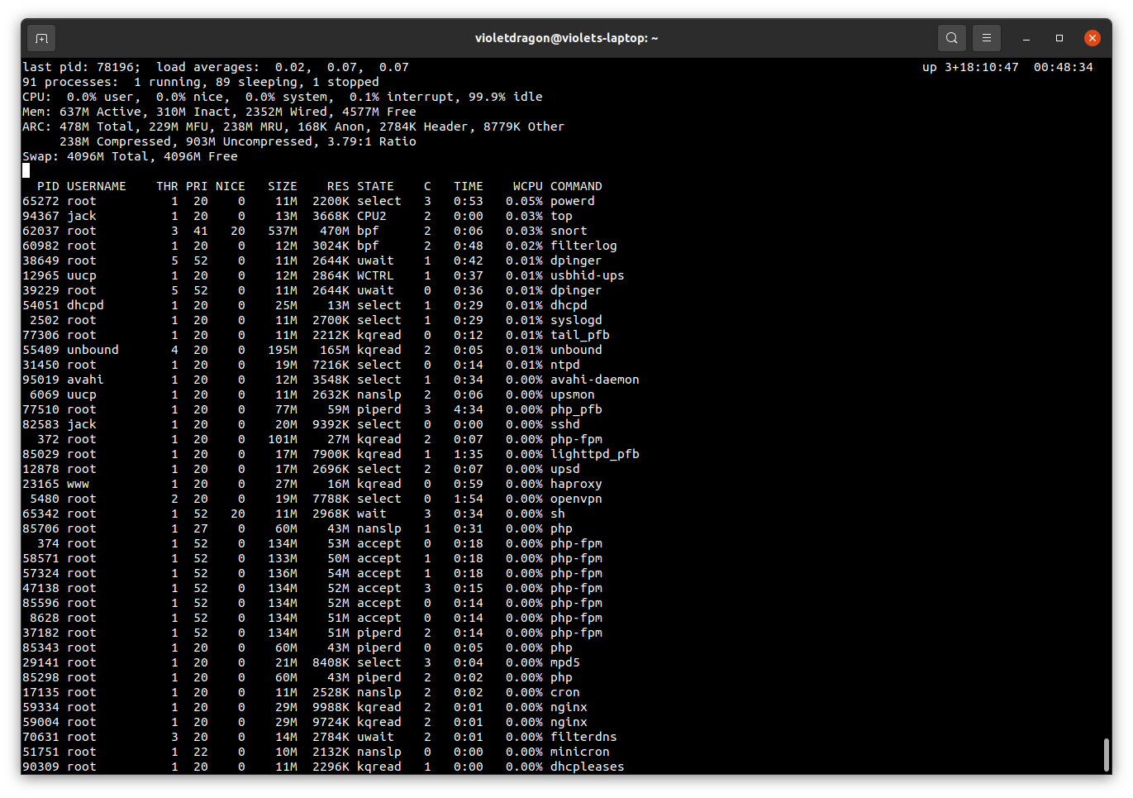Screen dimensions: 1133x798
Task: Click the '99.9% idle' CPU value
Action: [x=506, y=97]
